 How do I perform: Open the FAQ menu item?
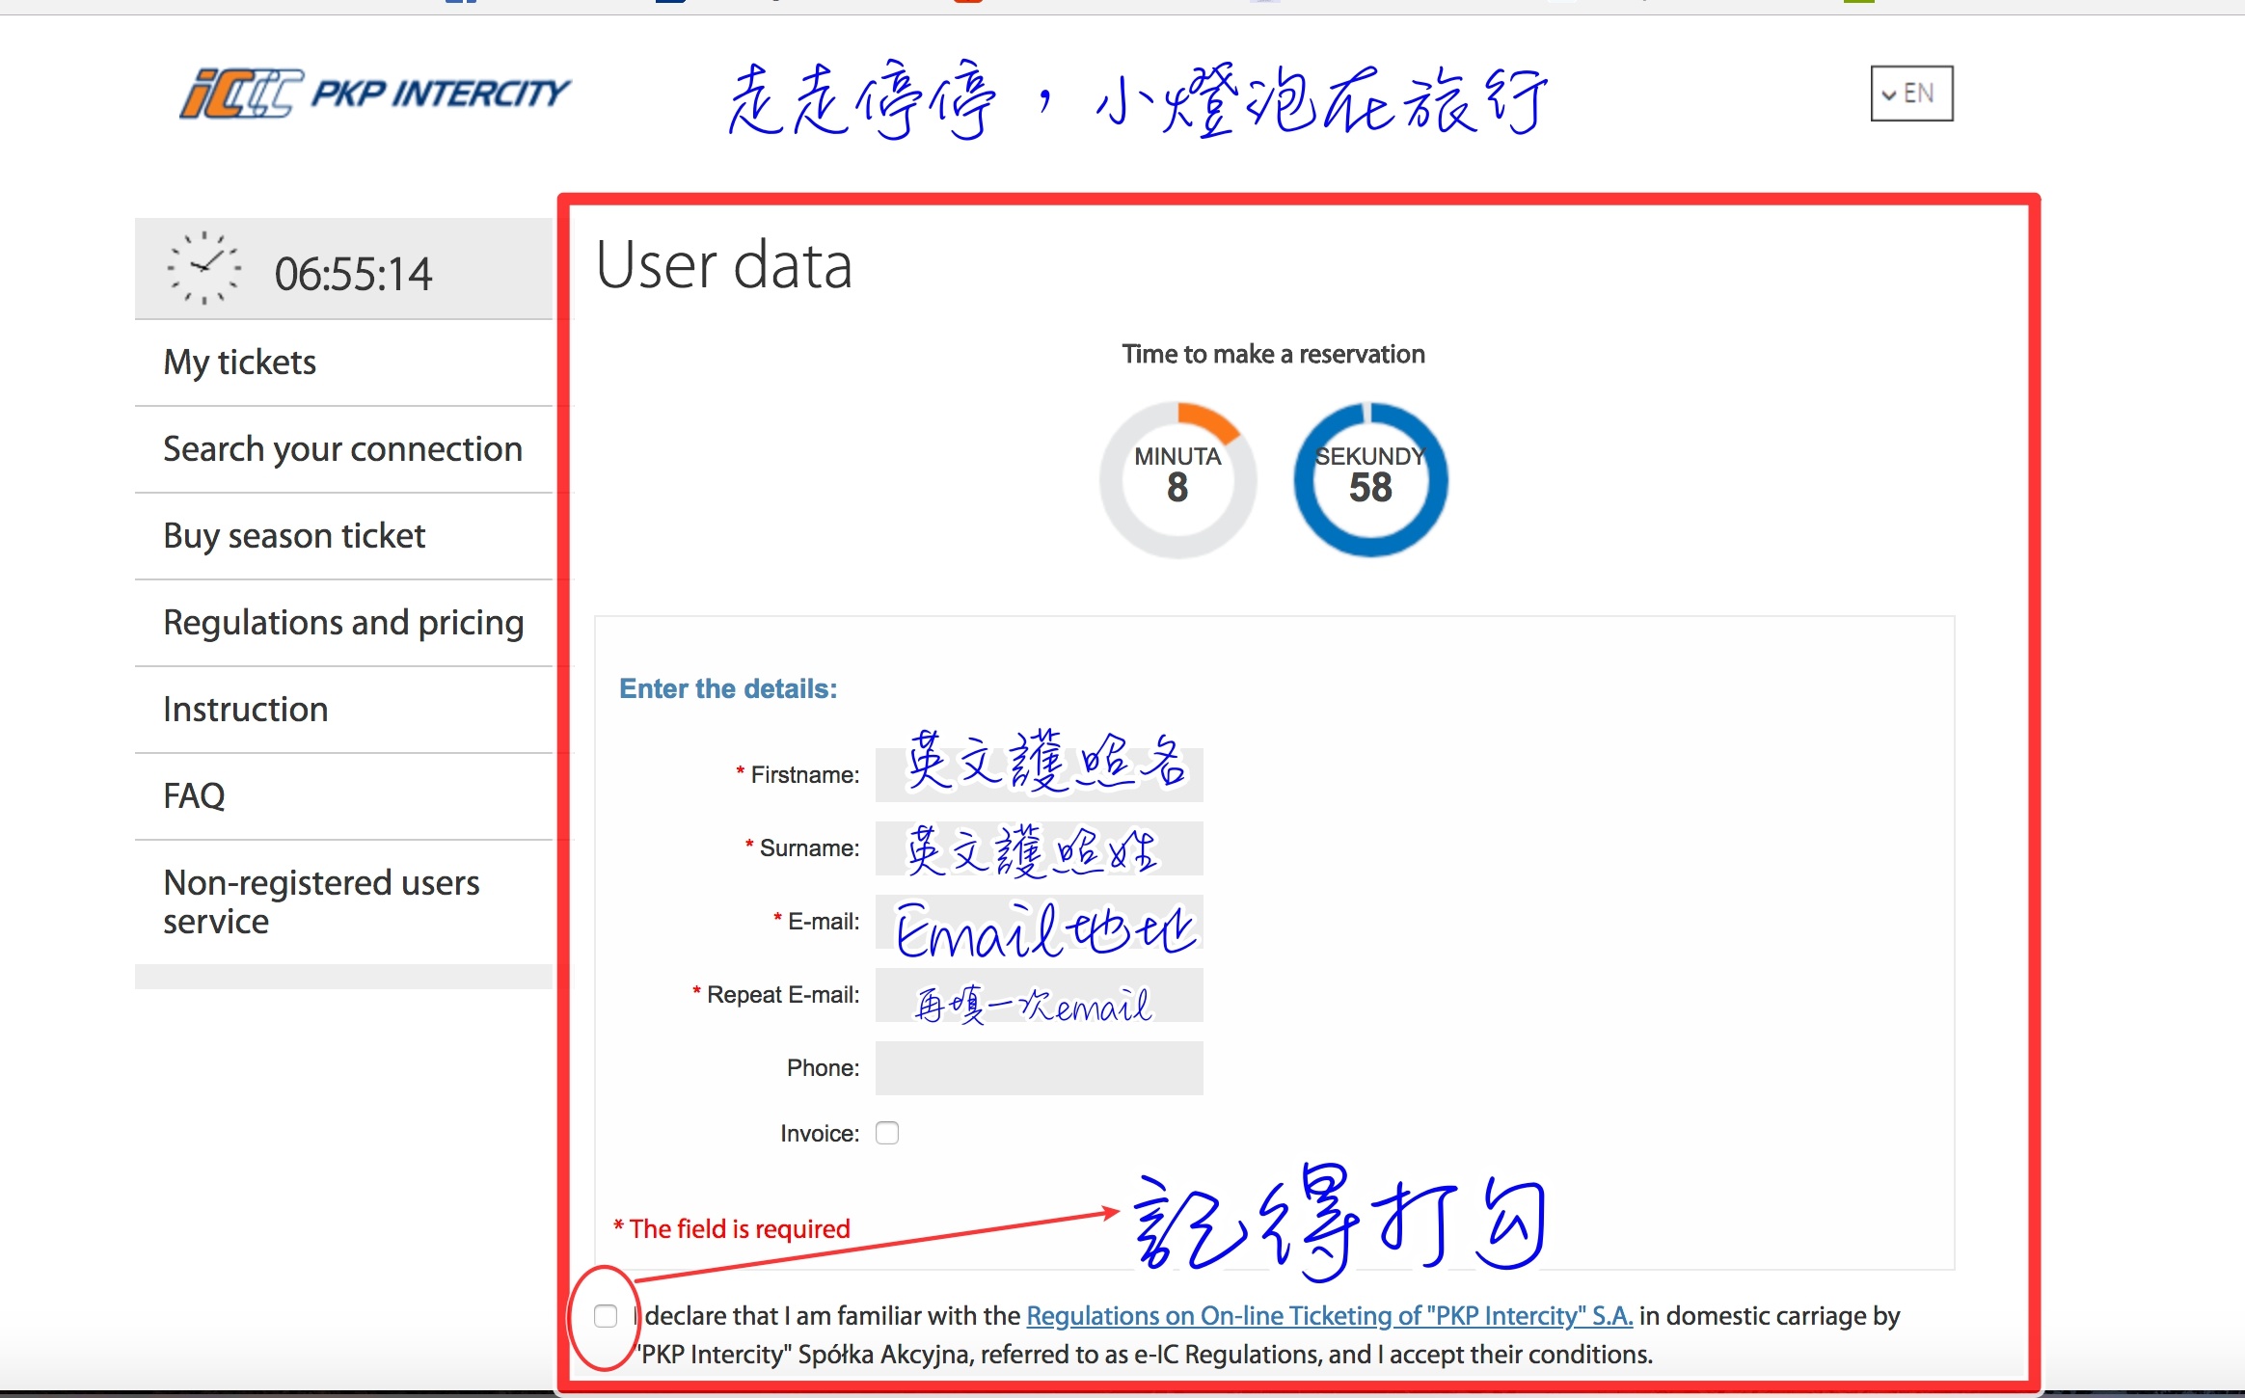click(192, 794)
